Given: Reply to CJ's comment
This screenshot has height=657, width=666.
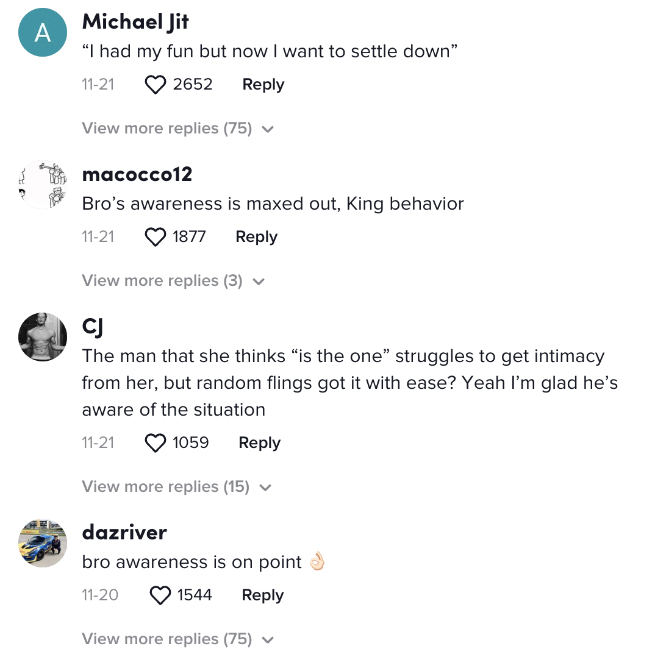Looking at the screenshot, I should (x=260, y=442).
